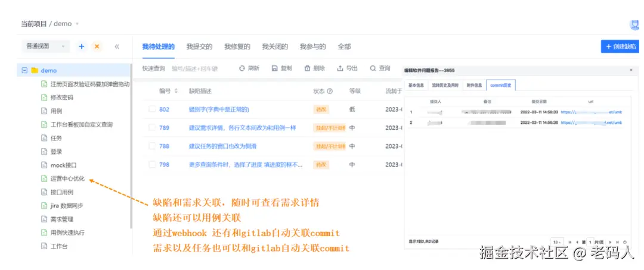Click the blue plus add icon
Image resolution: width=644 pixels, height=270 pixels.
point(81,47)
